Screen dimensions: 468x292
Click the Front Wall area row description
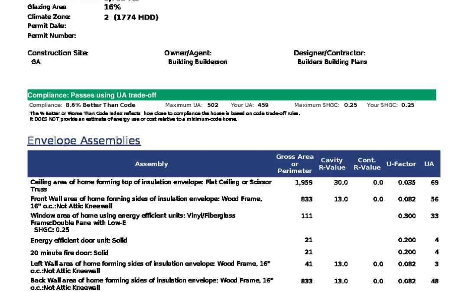pos(146,202)
